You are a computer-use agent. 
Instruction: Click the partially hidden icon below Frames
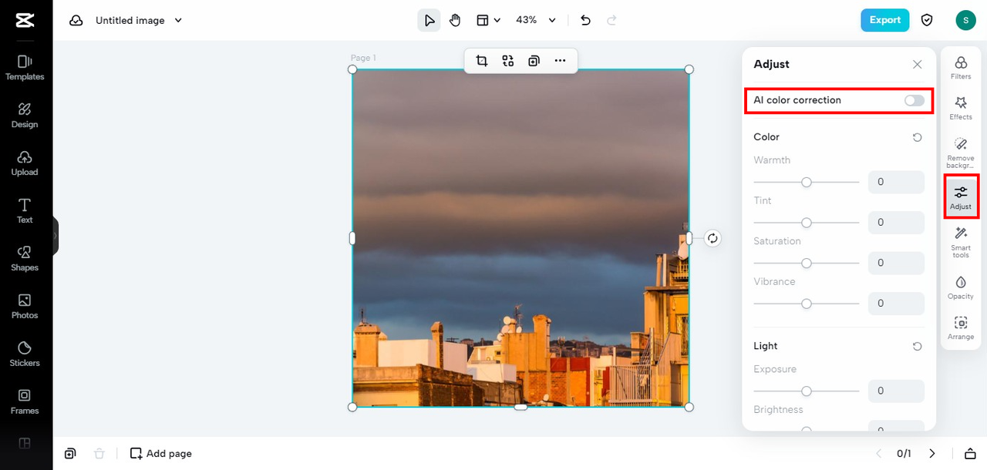[25, 443]
